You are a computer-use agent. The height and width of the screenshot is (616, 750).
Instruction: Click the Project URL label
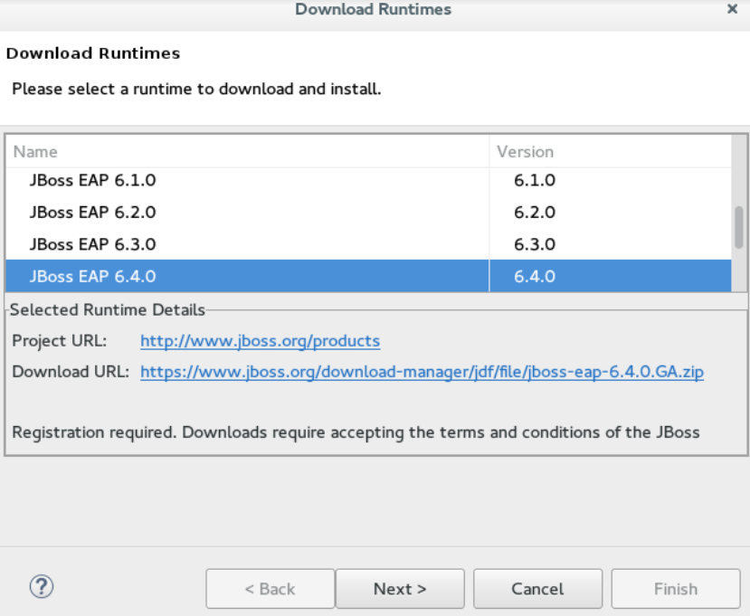60,341
